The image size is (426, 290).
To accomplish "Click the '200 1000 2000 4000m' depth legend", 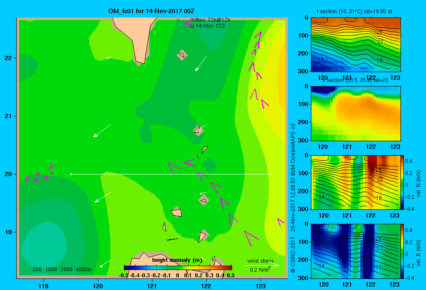I will click(x=62, y=270).
